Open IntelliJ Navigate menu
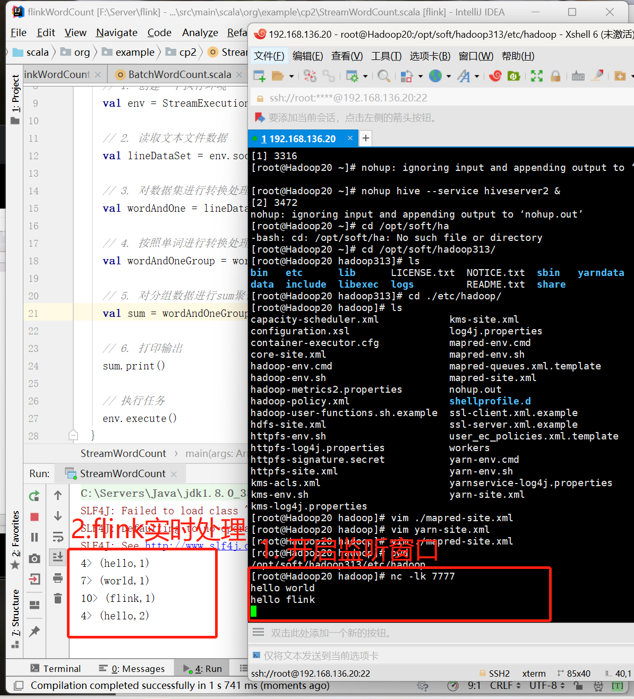Screen dimensions: 634x699 (117, 33)
